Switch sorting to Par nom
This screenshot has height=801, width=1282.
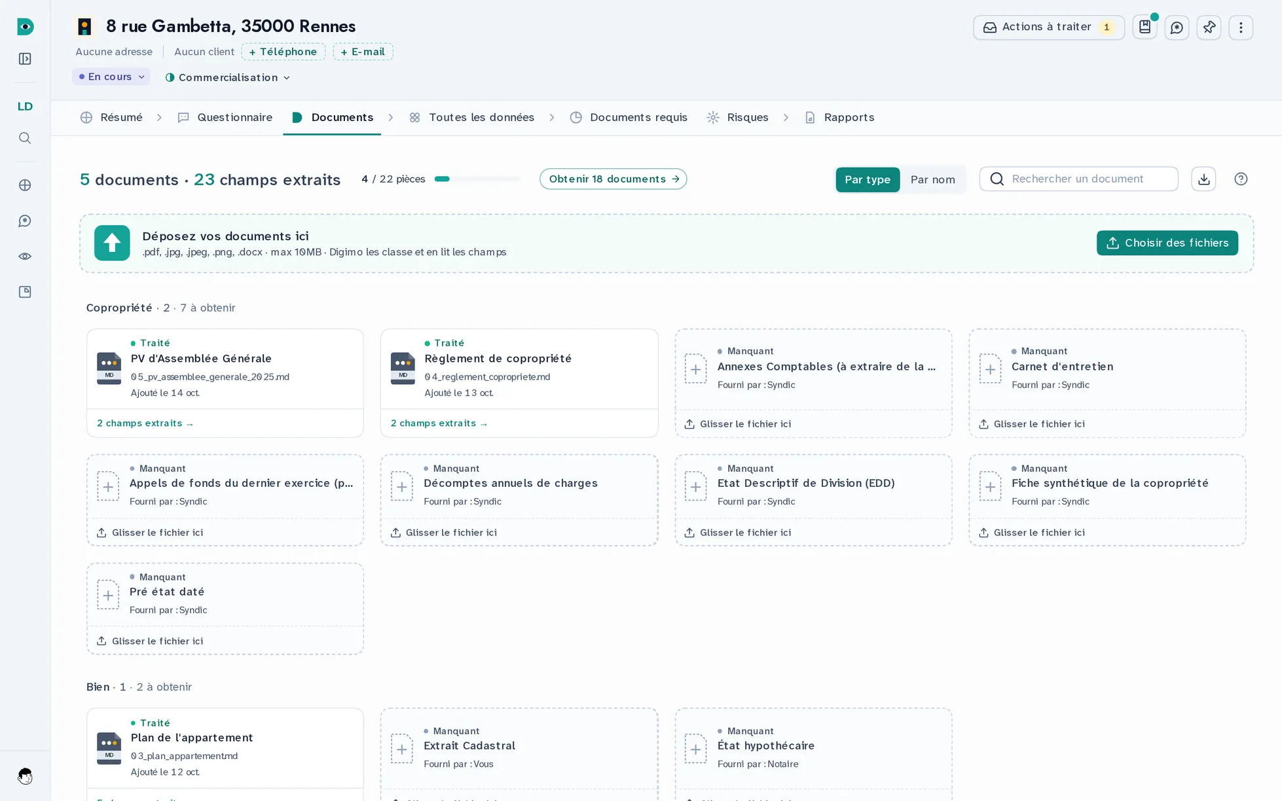[932, 179]
